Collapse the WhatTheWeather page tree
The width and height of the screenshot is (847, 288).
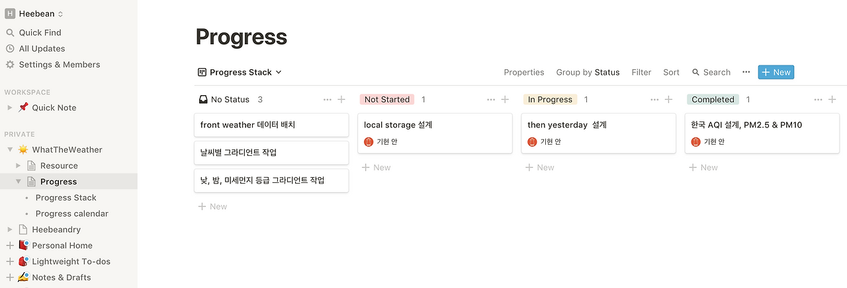coord(9,150)
